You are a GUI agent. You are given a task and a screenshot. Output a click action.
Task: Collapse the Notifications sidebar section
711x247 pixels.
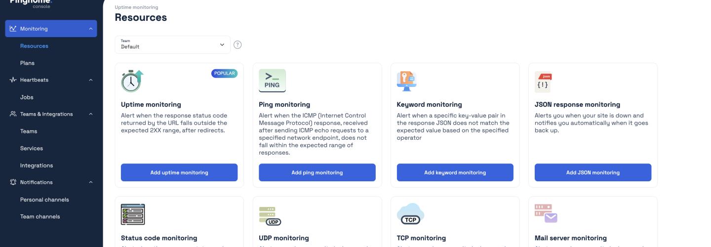[x=90, y=182]
